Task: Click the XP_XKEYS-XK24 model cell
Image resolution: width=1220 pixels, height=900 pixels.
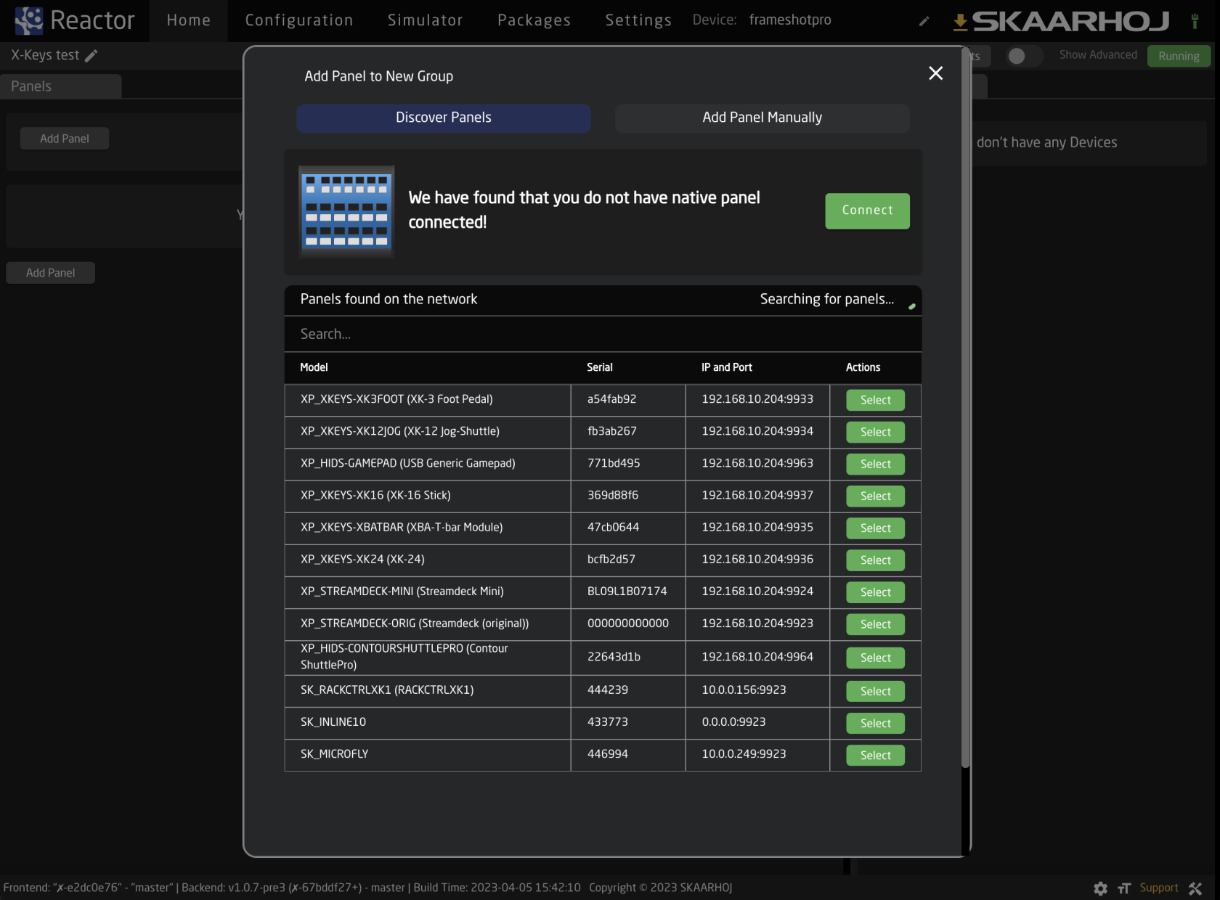Action: point(428,560)
